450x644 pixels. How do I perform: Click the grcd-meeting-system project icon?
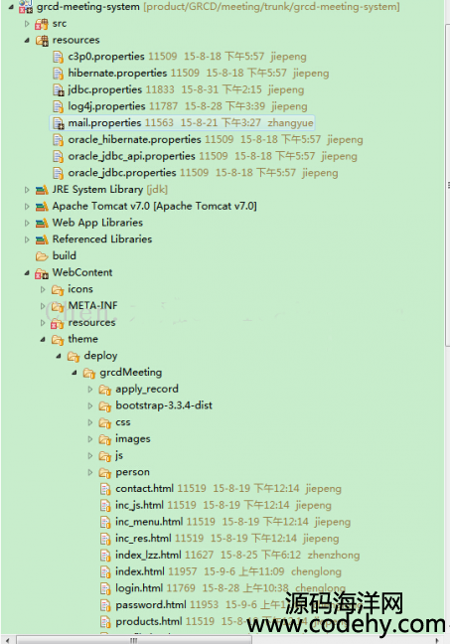pos(26,7)
